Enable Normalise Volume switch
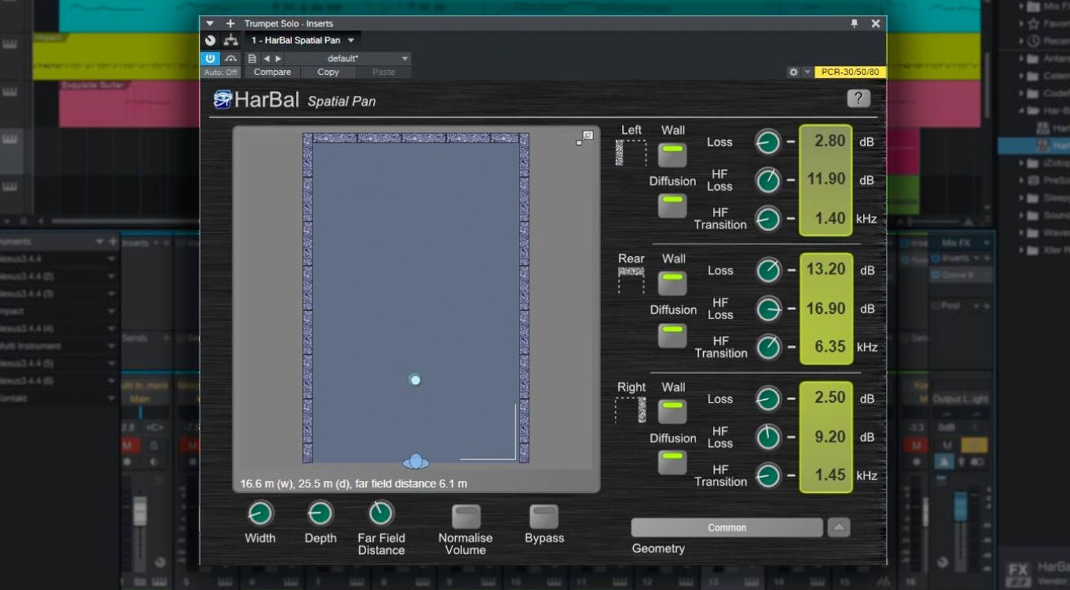This screenshot has height=590, width=1070. point(466,516)
